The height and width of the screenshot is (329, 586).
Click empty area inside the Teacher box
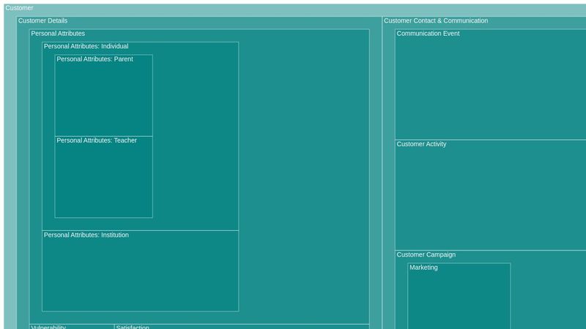click(103, 181)
